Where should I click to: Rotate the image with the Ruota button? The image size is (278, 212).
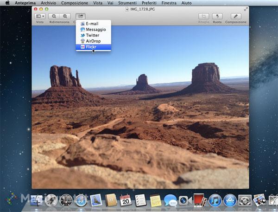pos(217,16)
